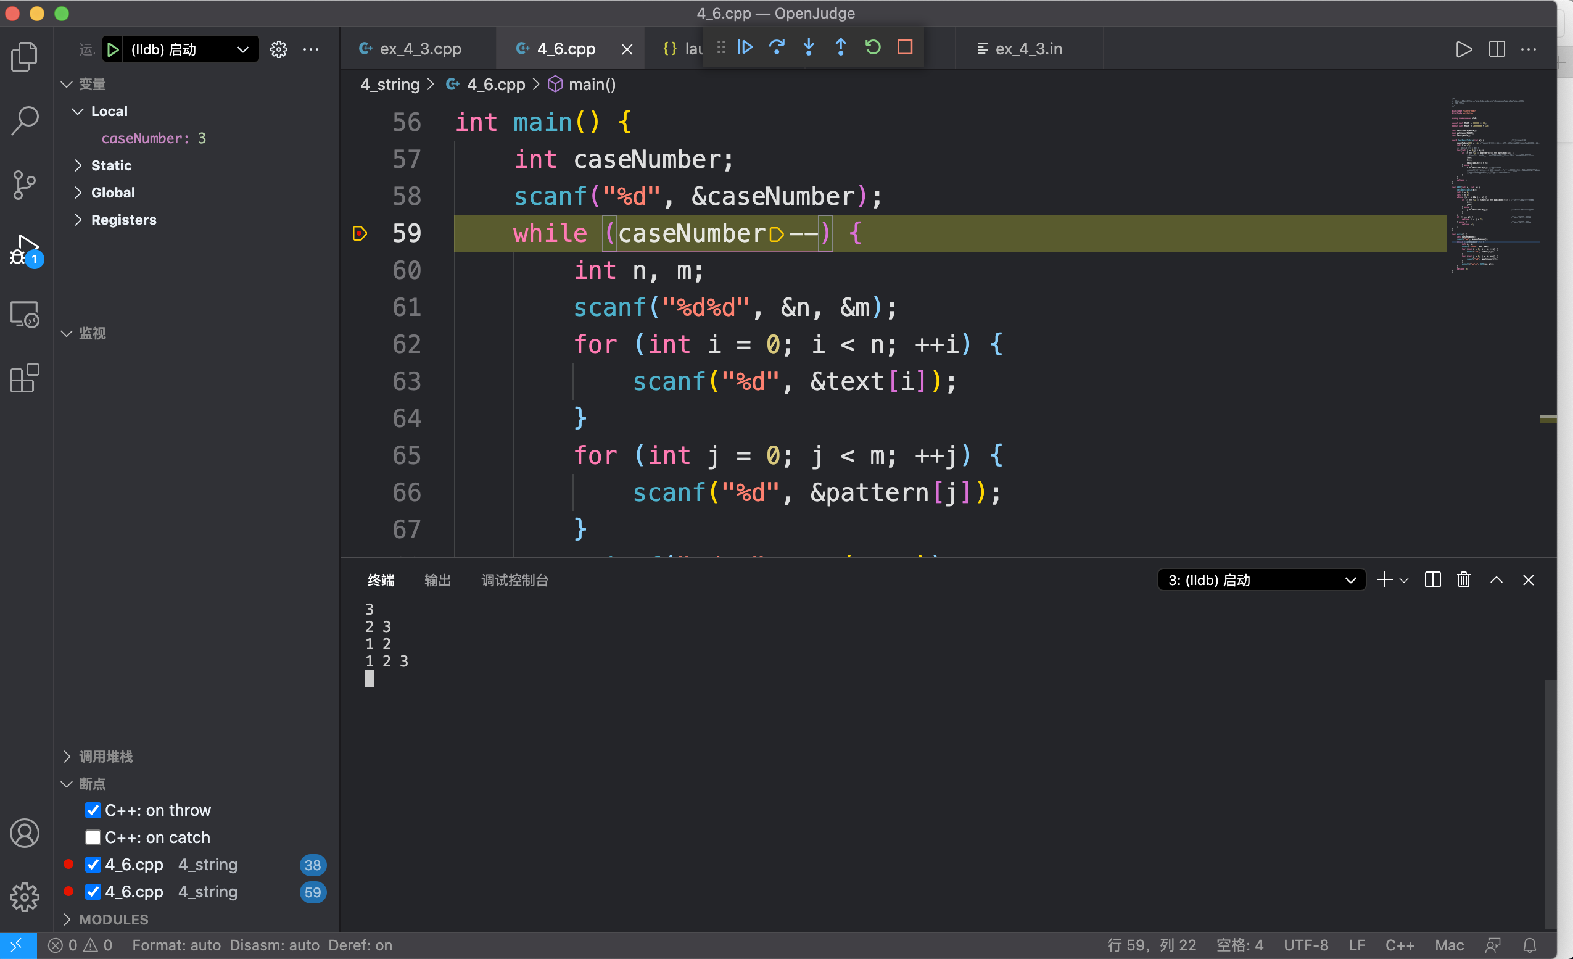Change language mode via C++ status item
Image resolution: width=1573 pixels, height=959 pixels.
pos(1400,945)
